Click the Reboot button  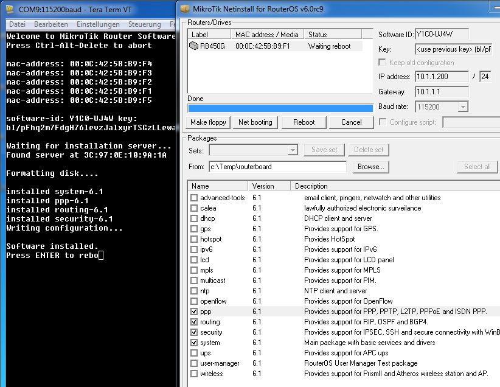pos(304,122)
